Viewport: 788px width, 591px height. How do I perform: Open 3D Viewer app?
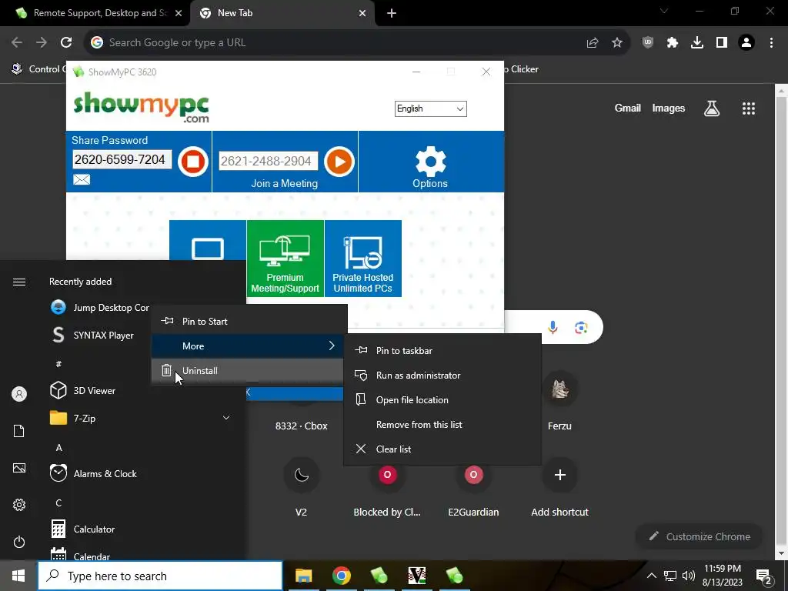(x=83, y=390)
